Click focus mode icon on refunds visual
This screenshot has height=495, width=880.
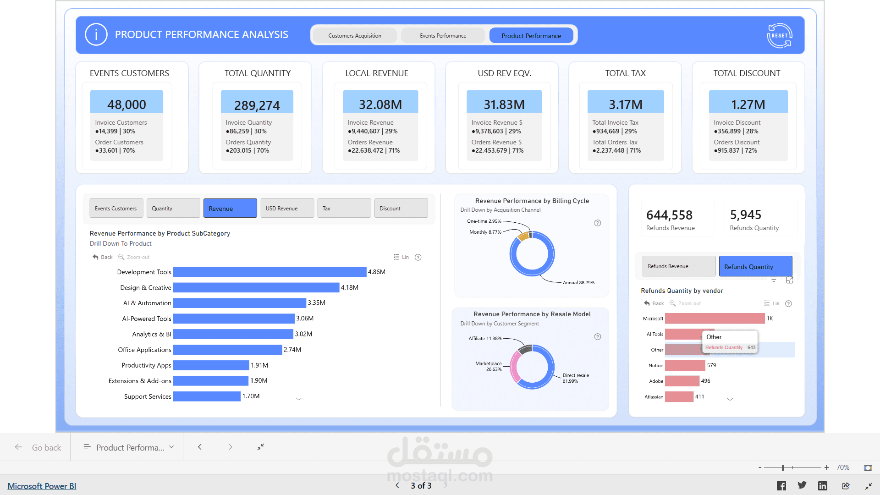click(790, 280)
